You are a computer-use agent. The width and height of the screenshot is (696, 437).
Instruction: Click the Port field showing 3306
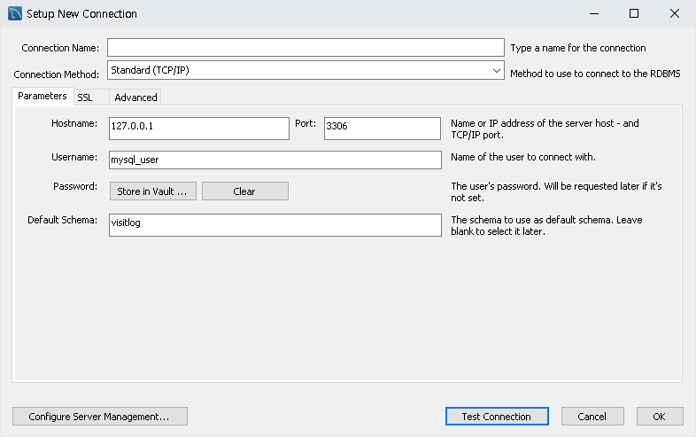coord(383,128)
